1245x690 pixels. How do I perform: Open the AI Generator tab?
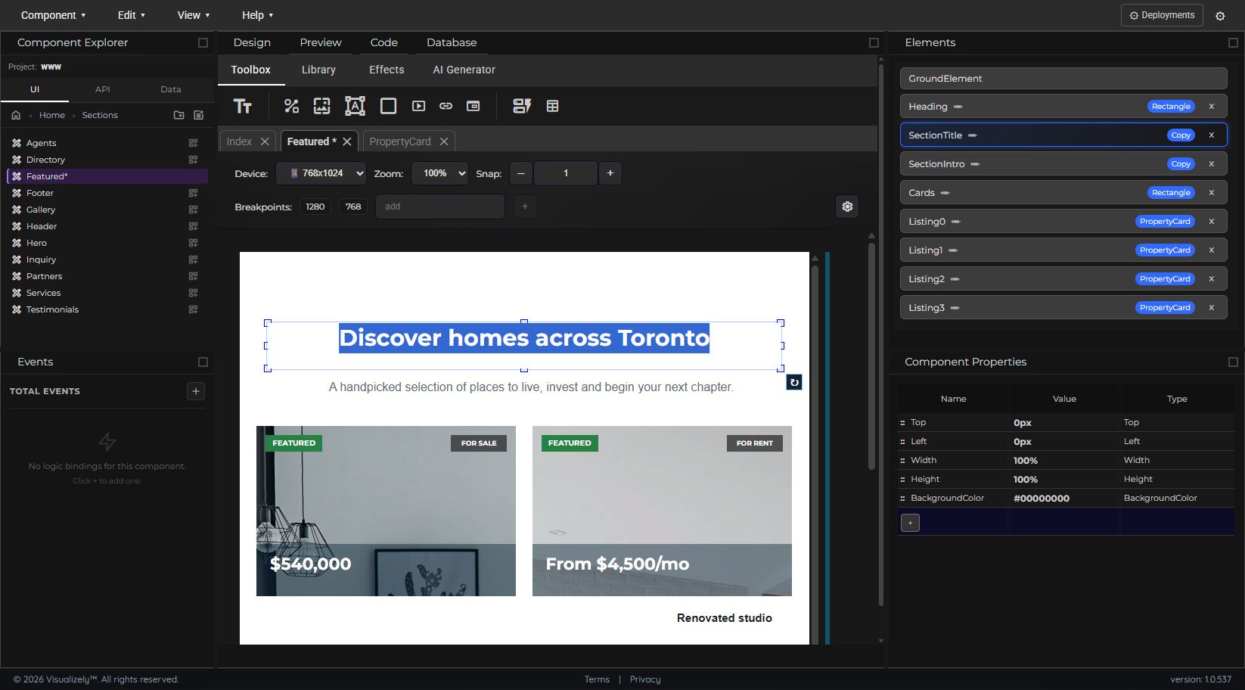click(x=464, y=70)
